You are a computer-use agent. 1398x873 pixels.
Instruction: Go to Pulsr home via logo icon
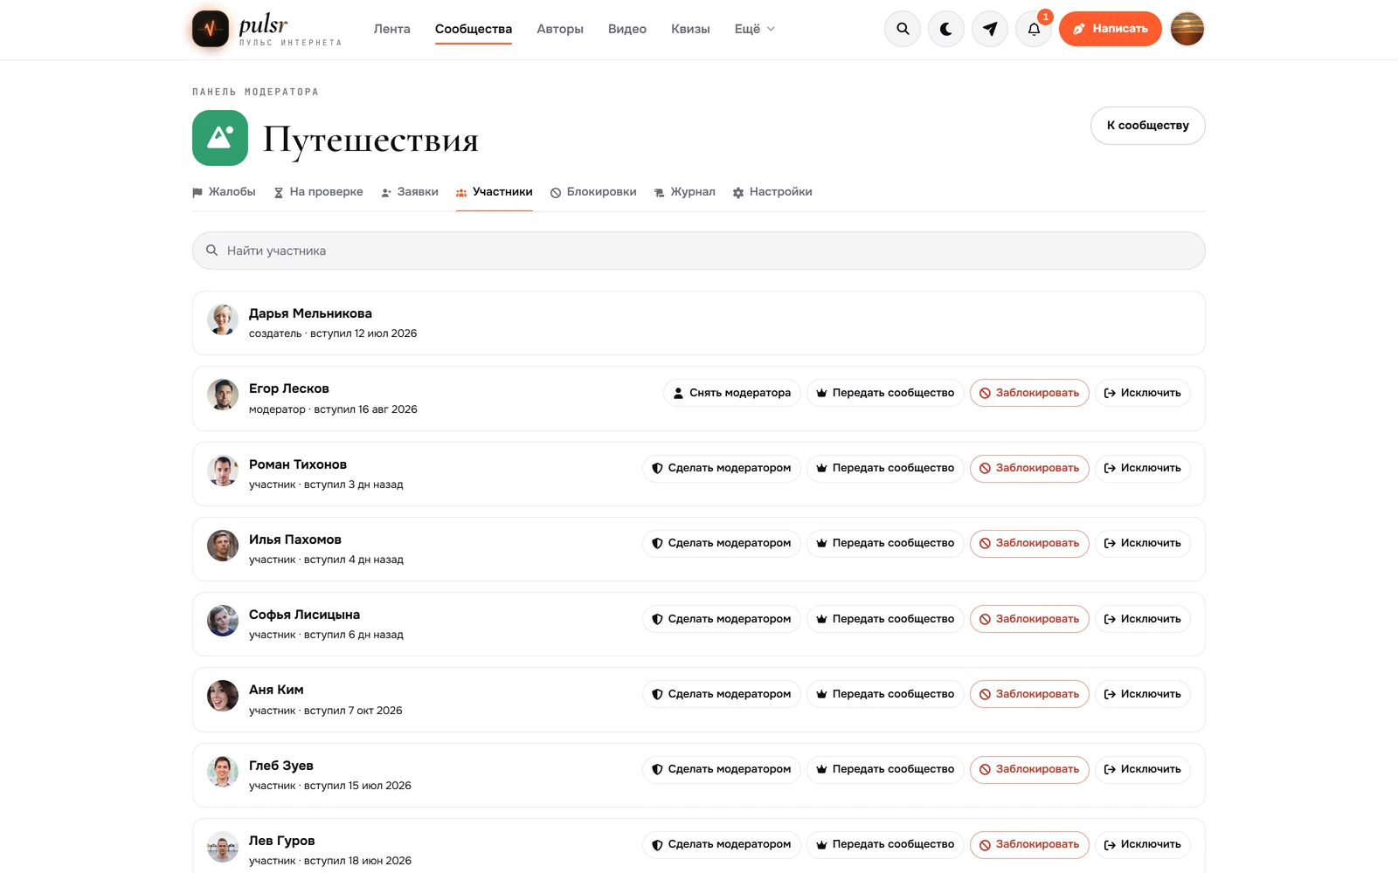(x=211, y=29)
